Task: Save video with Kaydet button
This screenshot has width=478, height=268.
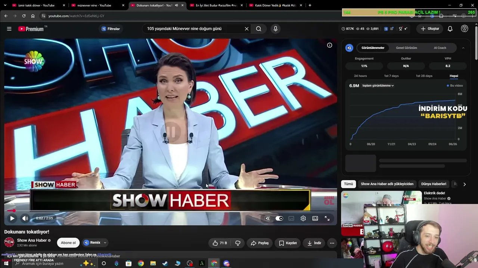Action: click(288, 243)
